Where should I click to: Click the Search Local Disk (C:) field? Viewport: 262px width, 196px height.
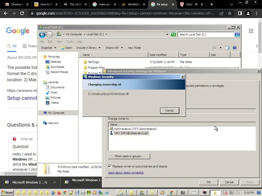tap(206, 34)
